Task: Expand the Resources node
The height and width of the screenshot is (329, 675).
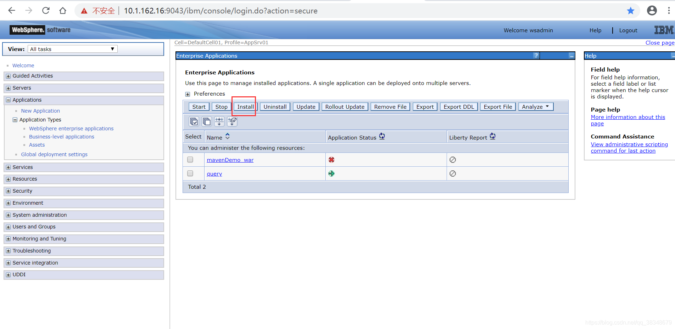Action: [x=8, y=179]
